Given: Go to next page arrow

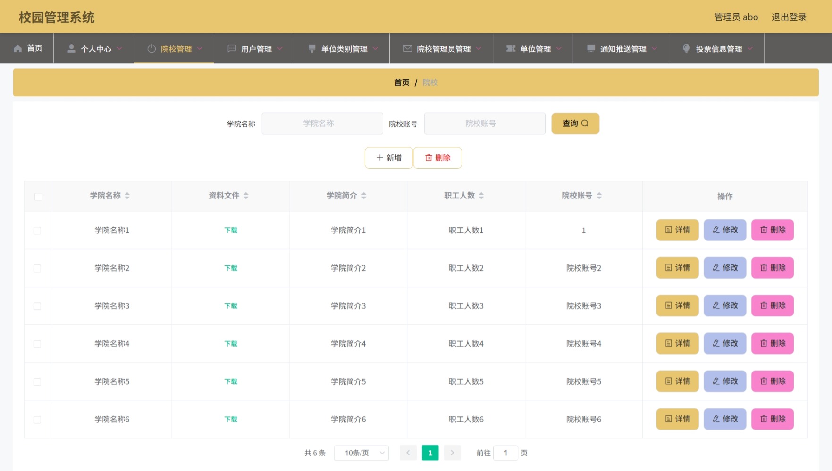Looking at the screenshot, I should click(x=452, y=453).
